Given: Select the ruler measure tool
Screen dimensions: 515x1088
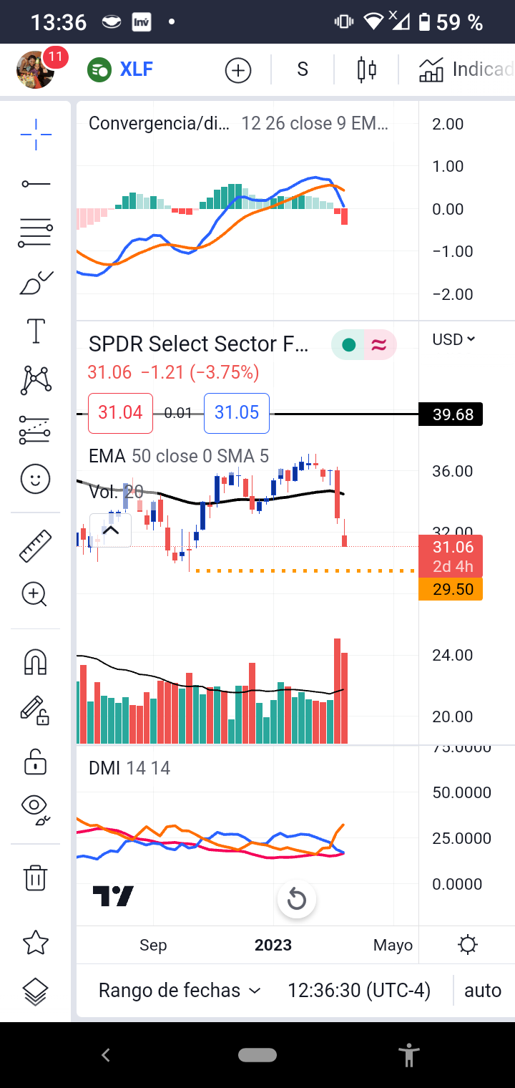Looking at the screenshot, I should click(x=36, y=545).
